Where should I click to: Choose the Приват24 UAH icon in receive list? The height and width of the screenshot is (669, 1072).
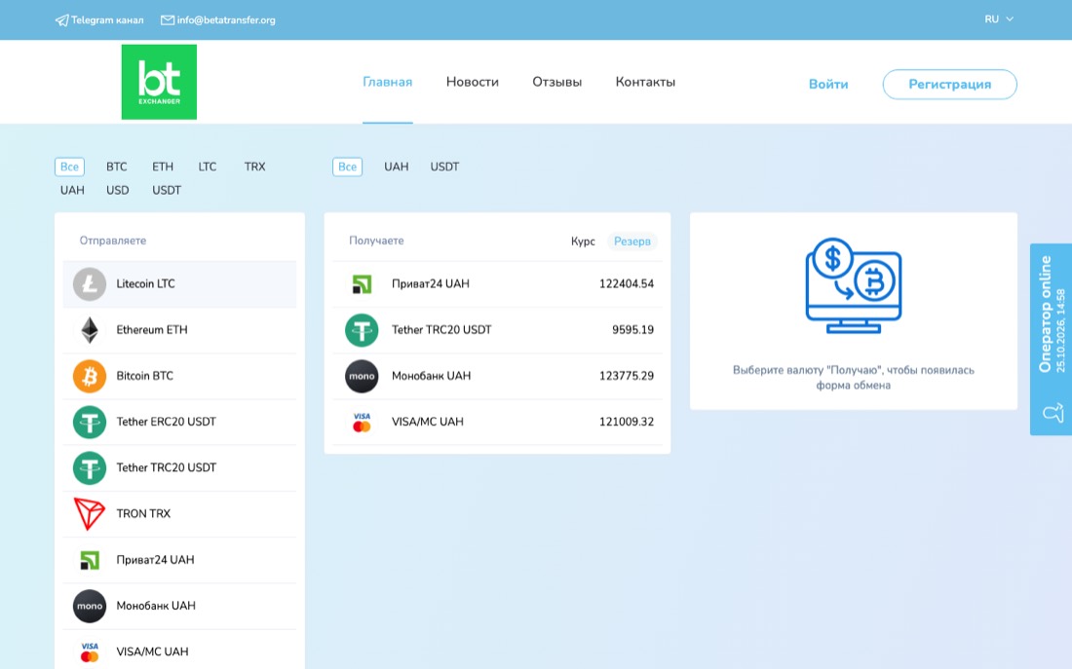pos(362,283)
